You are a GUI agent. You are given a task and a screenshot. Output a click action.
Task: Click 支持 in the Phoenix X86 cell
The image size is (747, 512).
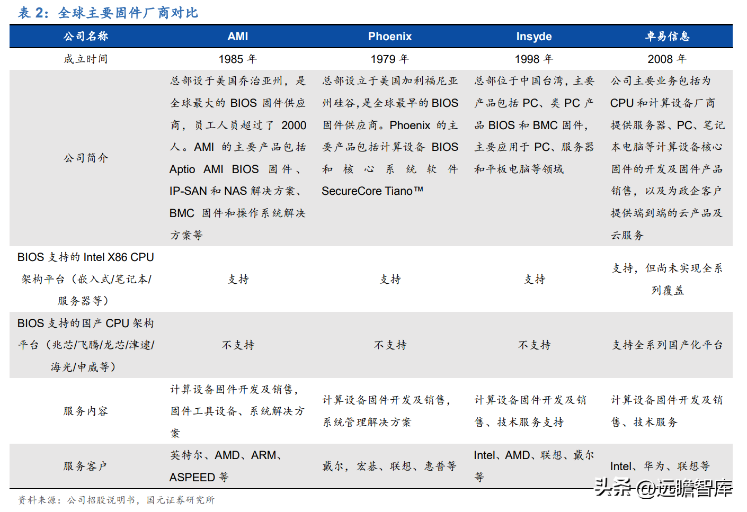(x=390, y=279)
